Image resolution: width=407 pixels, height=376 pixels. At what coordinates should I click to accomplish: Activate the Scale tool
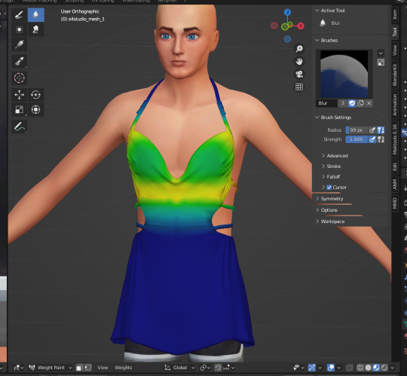tap(20, 109)
